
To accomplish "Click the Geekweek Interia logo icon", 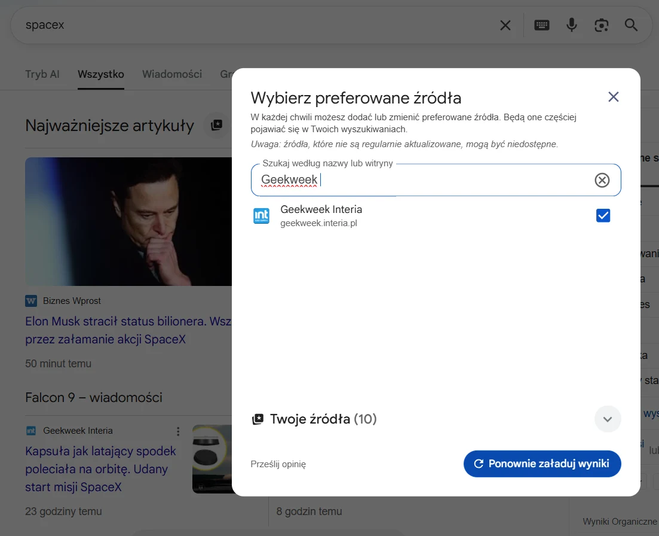I will pos(261,216).
